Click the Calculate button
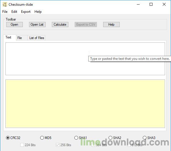 (60, 25)
